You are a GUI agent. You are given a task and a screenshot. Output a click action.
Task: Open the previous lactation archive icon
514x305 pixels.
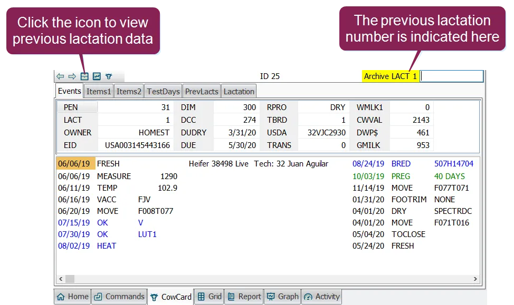pyautogui.click(x=84, y=76)
